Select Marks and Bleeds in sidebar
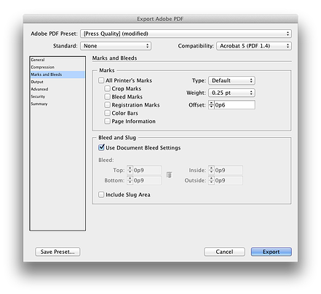 click(x=58, y=74)
